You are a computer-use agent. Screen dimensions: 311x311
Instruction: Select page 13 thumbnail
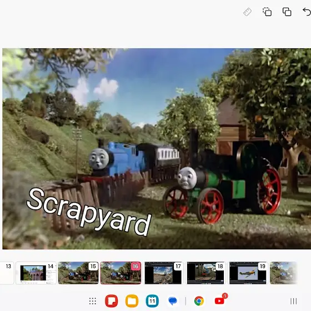(x=7, y=273)
